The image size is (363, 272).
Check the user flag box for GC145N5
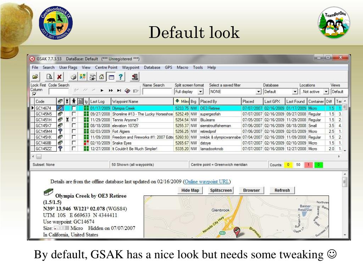coord(74,114)
